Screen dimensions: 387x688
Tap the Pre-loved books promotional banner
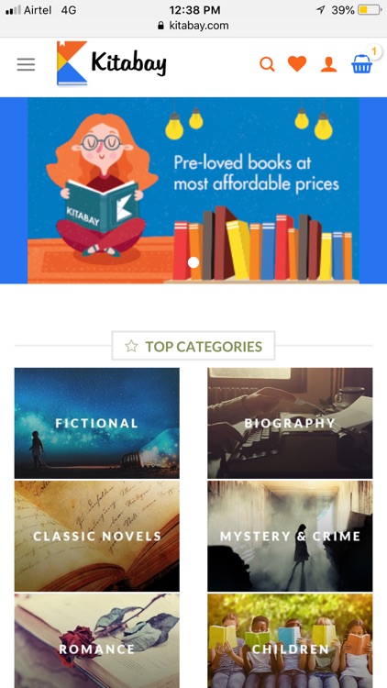point(193,191)
